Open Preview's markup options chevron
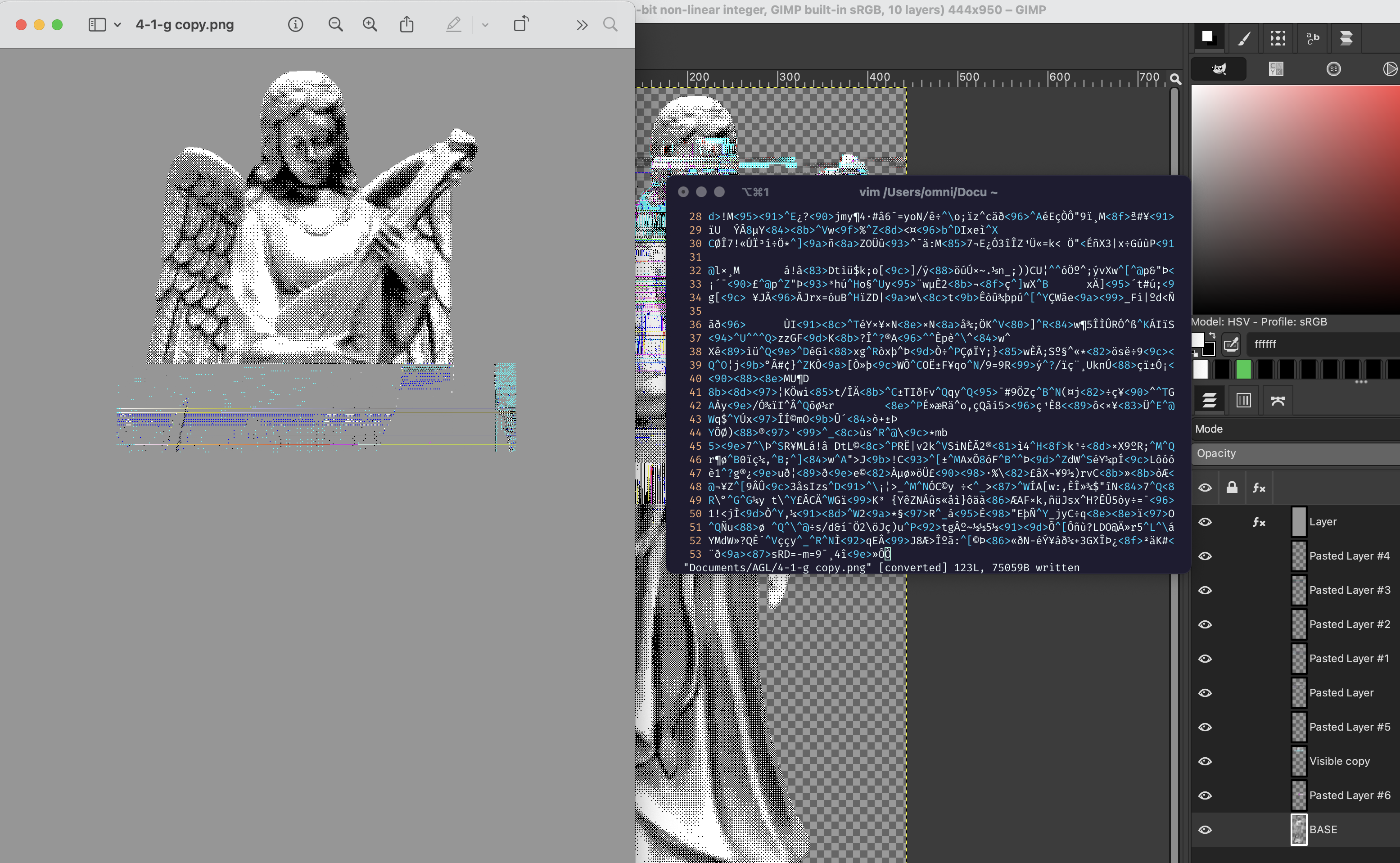1400x863 pixels. click(485, 25)
